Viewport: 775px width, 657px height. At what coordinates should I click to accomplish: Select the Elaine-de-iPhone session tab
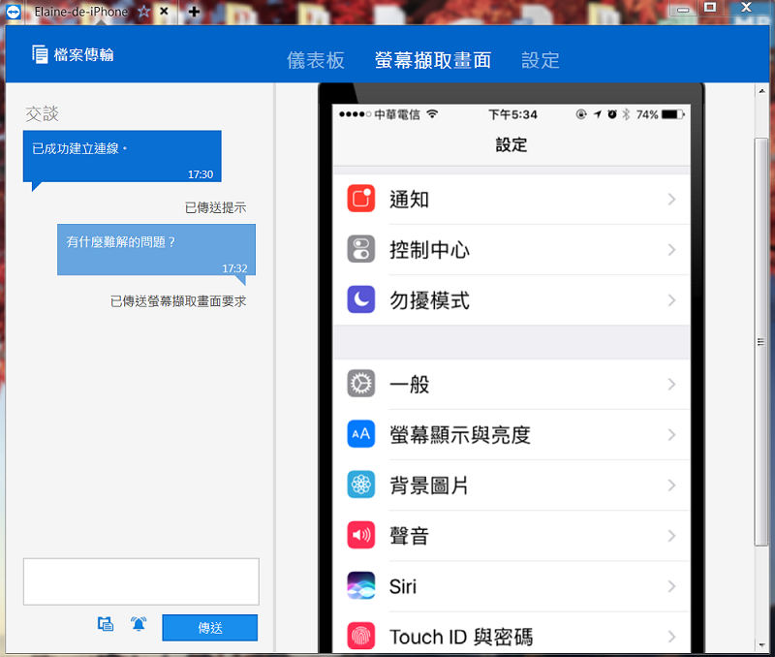click(80, 12)
